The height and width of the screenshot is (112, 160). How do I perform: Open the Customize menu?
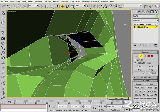click(95, 2)
